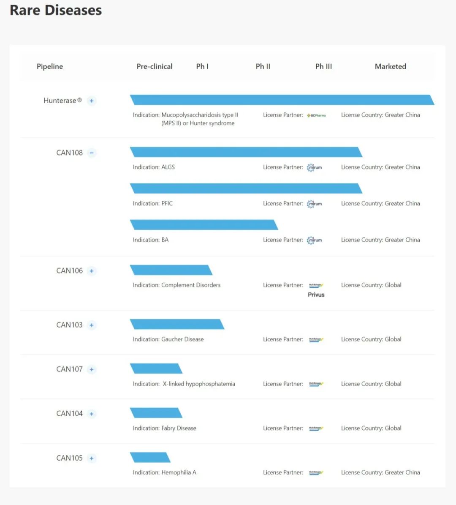Click partner logo for Gaucher Disease

coord(316,339)
